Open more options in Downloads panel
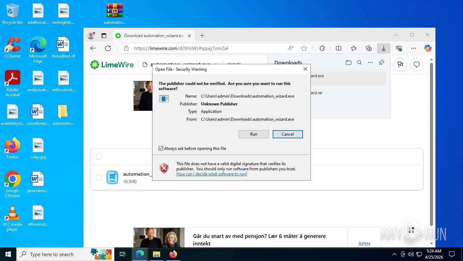Image resolution: width=463 pixels, height=261 pixels. 370,63
